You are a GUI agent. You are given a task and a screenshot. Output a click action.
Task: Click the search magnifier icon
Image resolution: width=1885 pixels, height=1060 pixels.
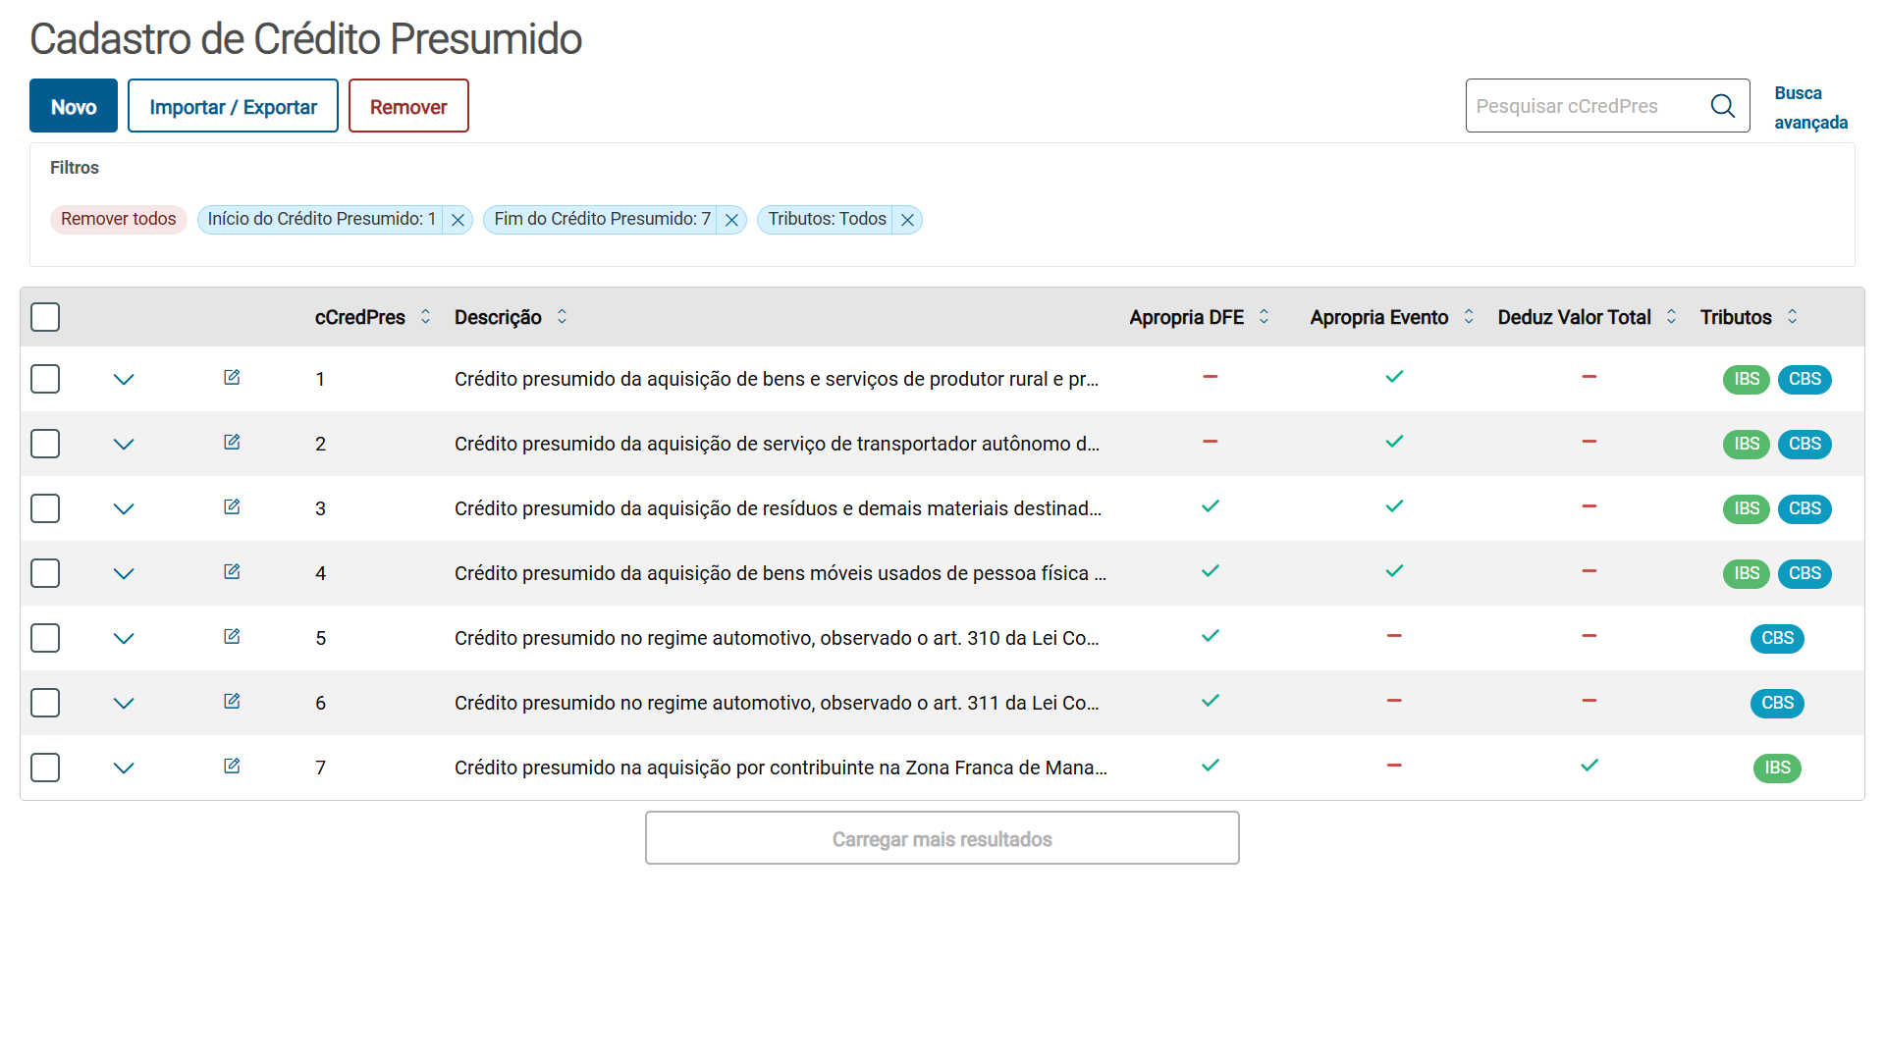1722,106
